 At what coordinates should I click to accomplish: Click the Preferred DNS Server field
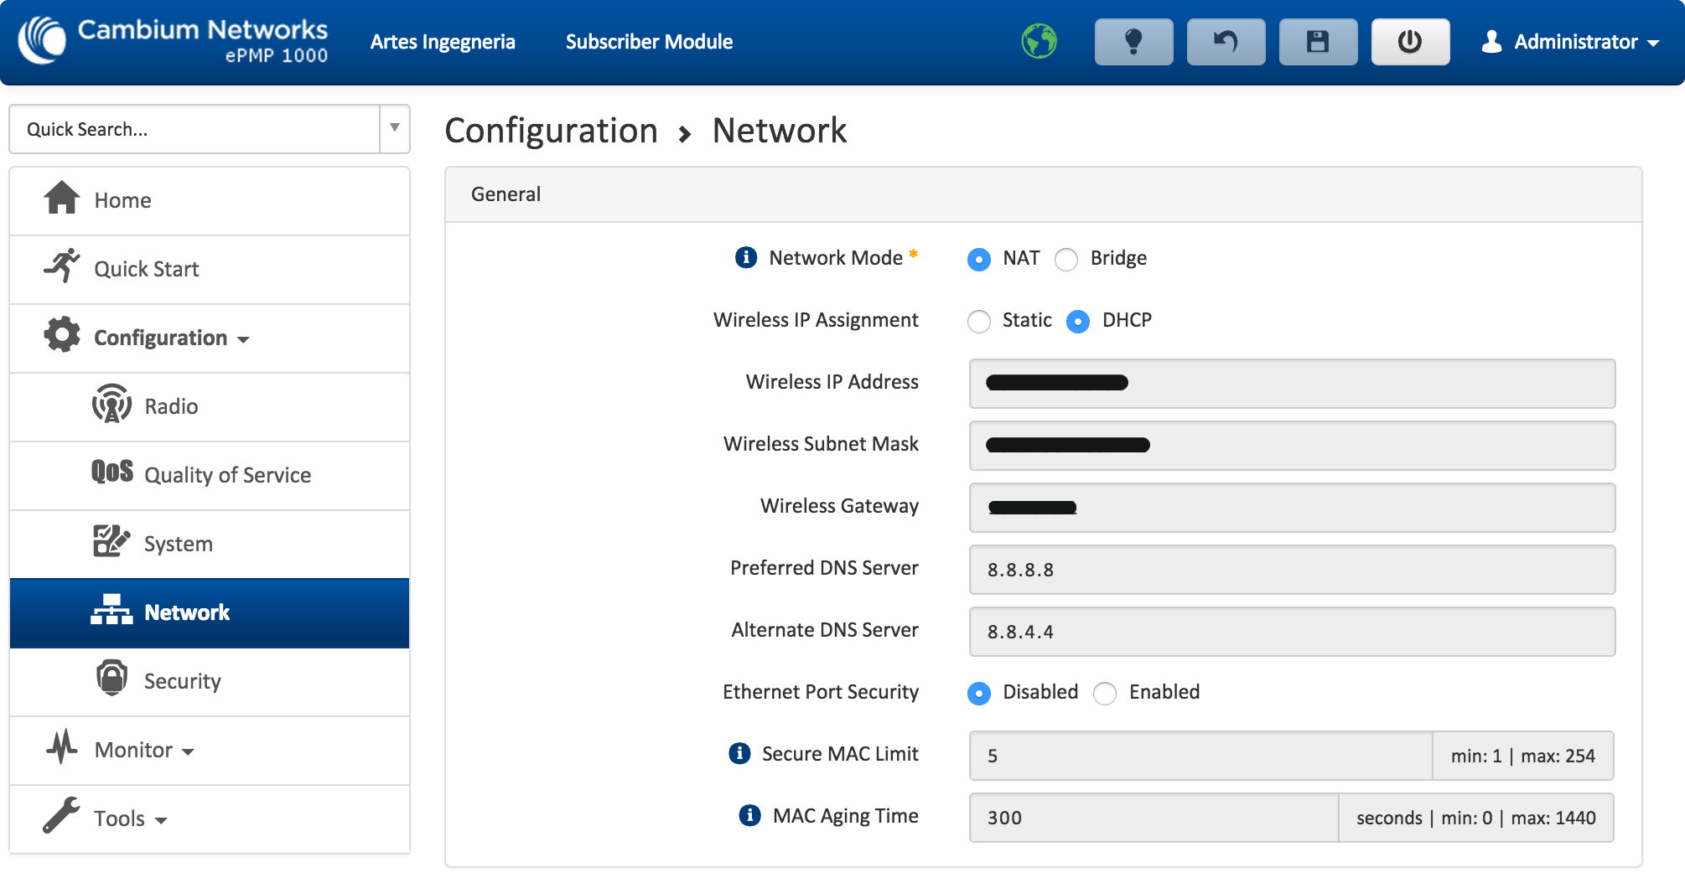coord(1292,570)
